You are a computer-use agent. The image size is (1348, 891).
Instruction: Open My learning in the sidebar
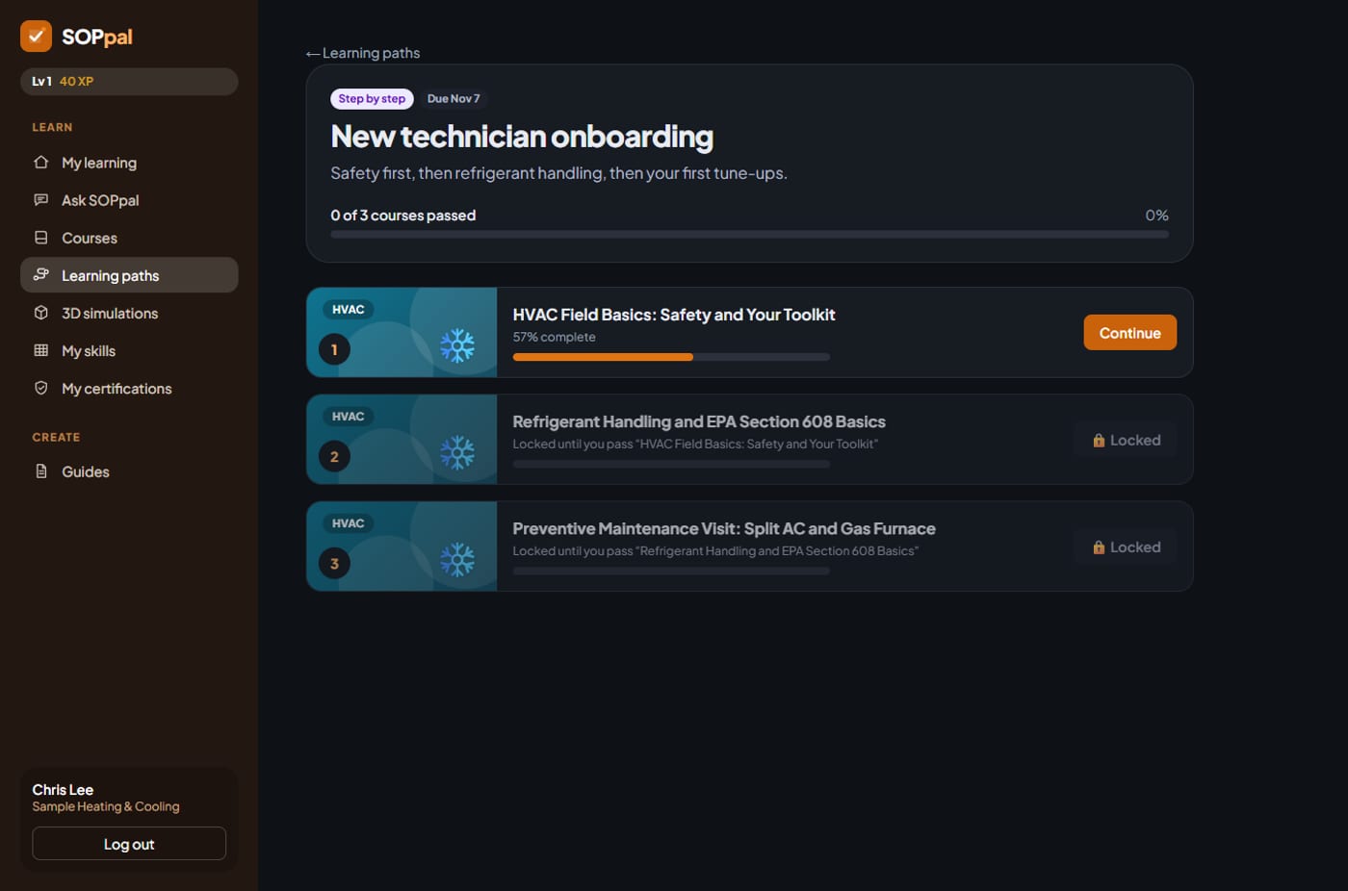coord(129,163)
